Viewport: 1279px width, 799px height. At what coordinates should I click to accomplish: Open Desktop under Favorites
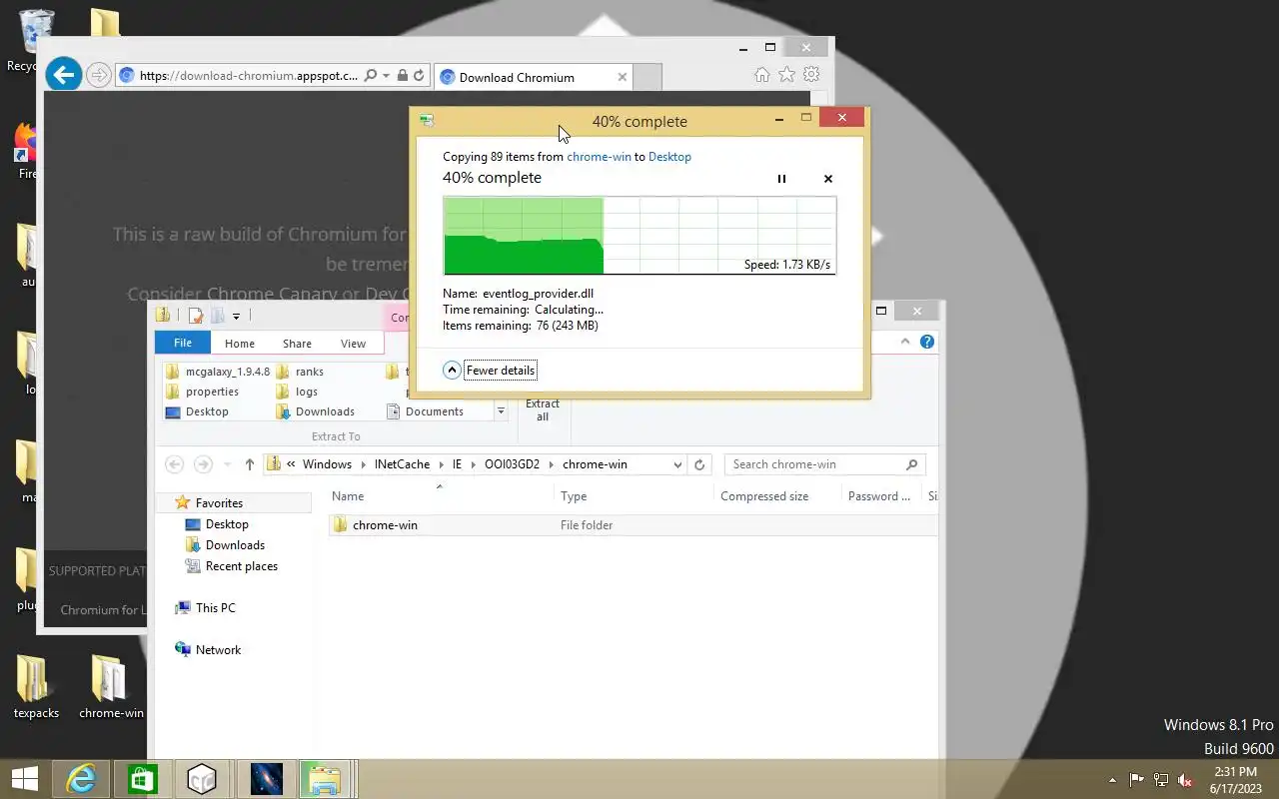[227, 524]
